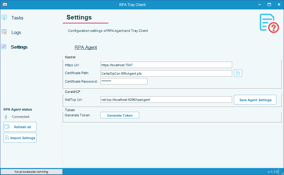Click the RPA Tray Client app icon
The image size is (284, 175).
click(x=5, y=5)
